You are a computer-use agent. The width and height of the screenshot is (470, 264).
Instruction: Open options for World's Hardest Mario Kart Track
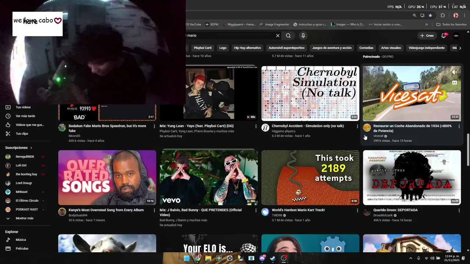[x=357, y=210]
